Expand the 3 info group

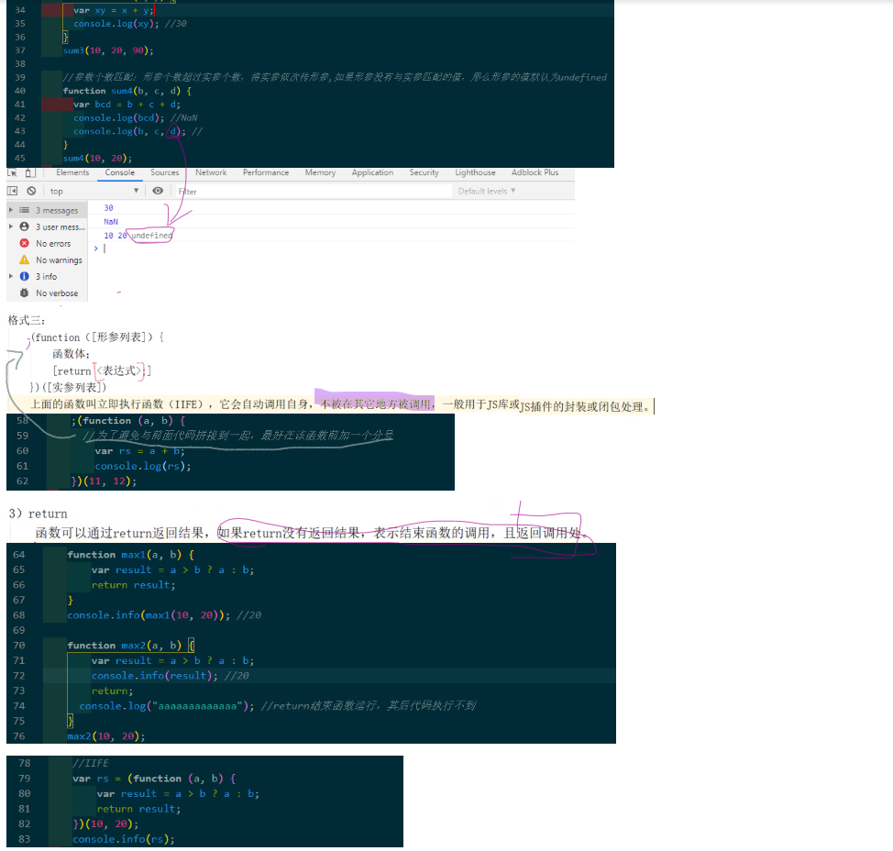tap(11, 276)
